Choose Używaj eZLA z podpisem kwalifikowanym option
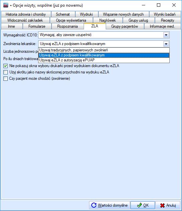This screenshot has width=182, height=211. (104, 55)
